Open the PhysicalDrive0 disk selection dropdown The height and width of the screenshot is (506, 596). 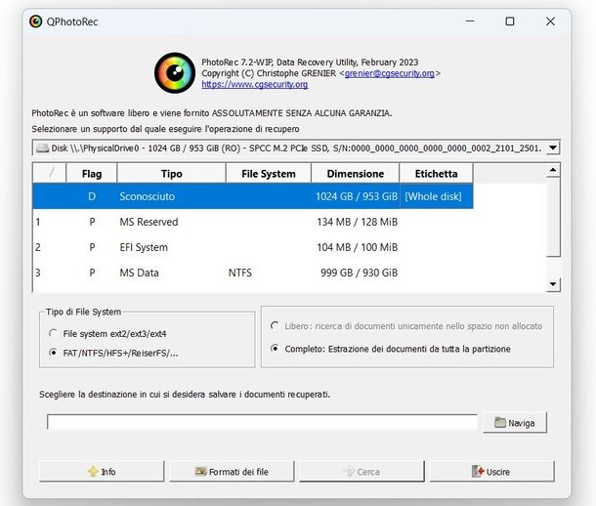(x=553, y=148)
